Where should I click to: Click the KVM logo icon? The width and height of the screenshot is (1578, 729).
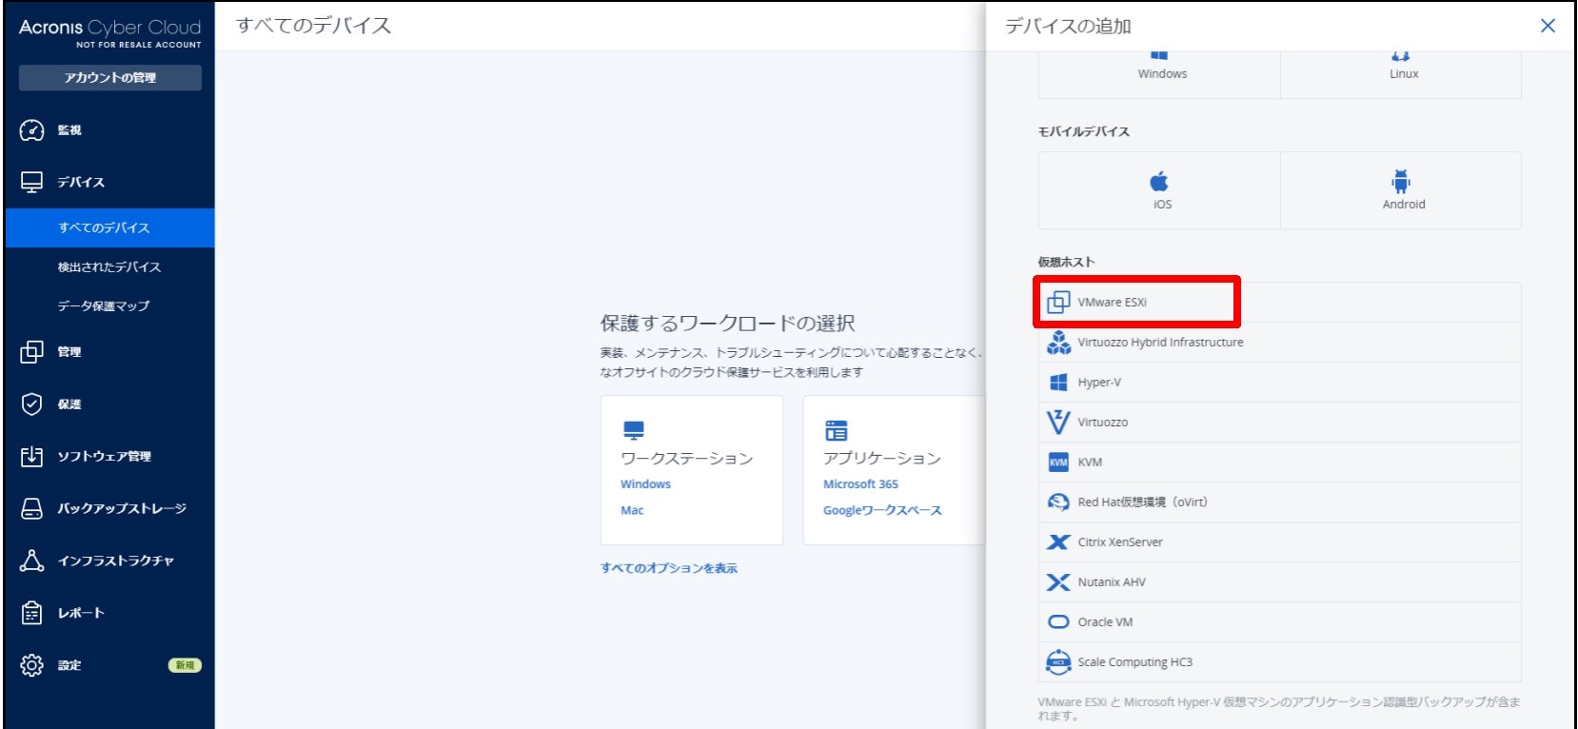[x=1058, y=463]
